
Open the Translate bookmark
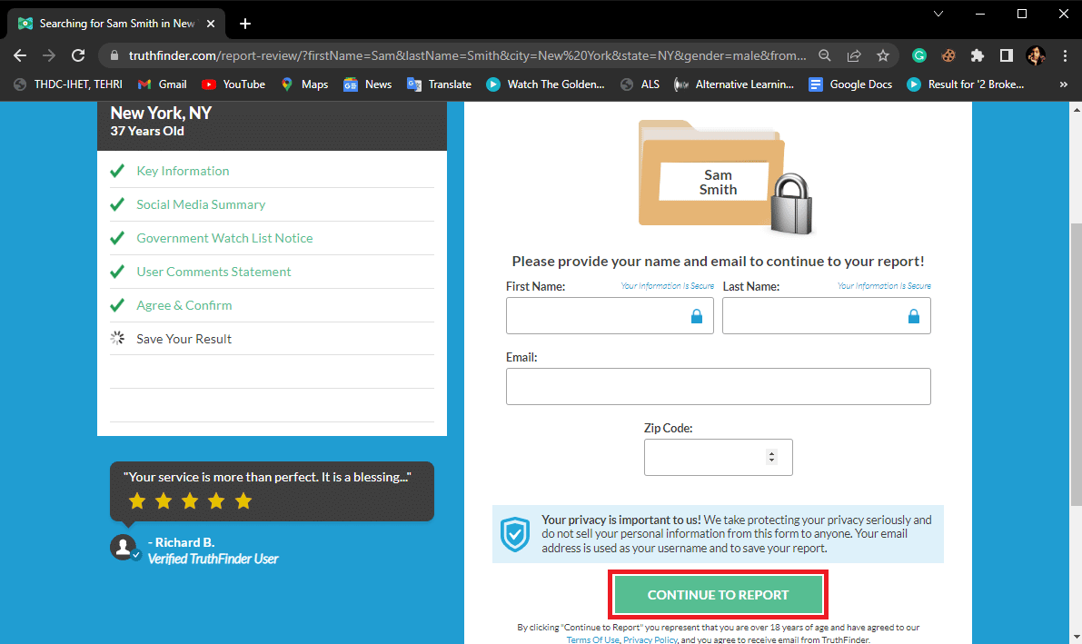click(x=440, y=84)
